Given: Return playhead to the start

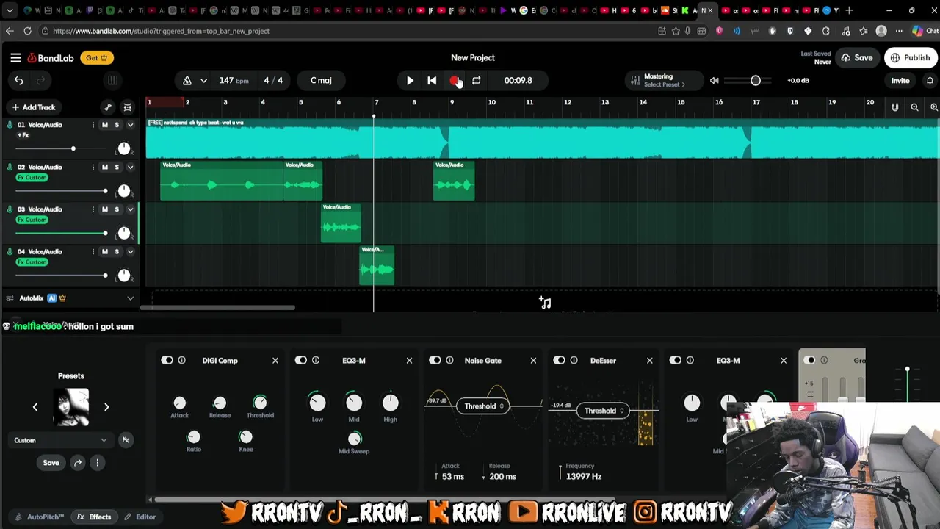Looking at the screenshot, I should [432, 81].
